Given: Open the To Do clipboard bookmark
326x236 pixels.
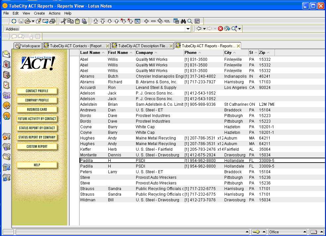Looking at the screenshot, I should 6,85.
